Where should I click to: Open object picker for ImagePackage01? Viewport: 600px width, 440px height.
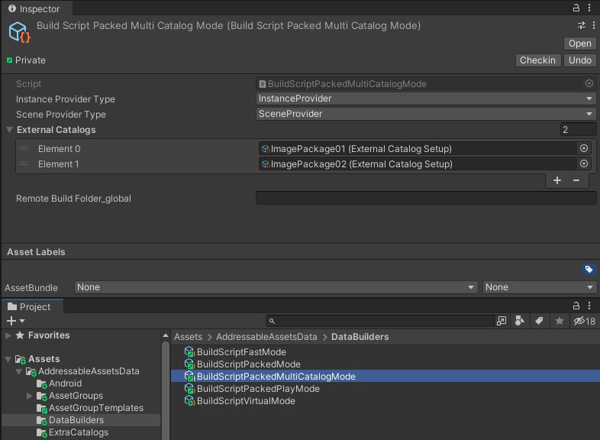(x=584, y=148)
